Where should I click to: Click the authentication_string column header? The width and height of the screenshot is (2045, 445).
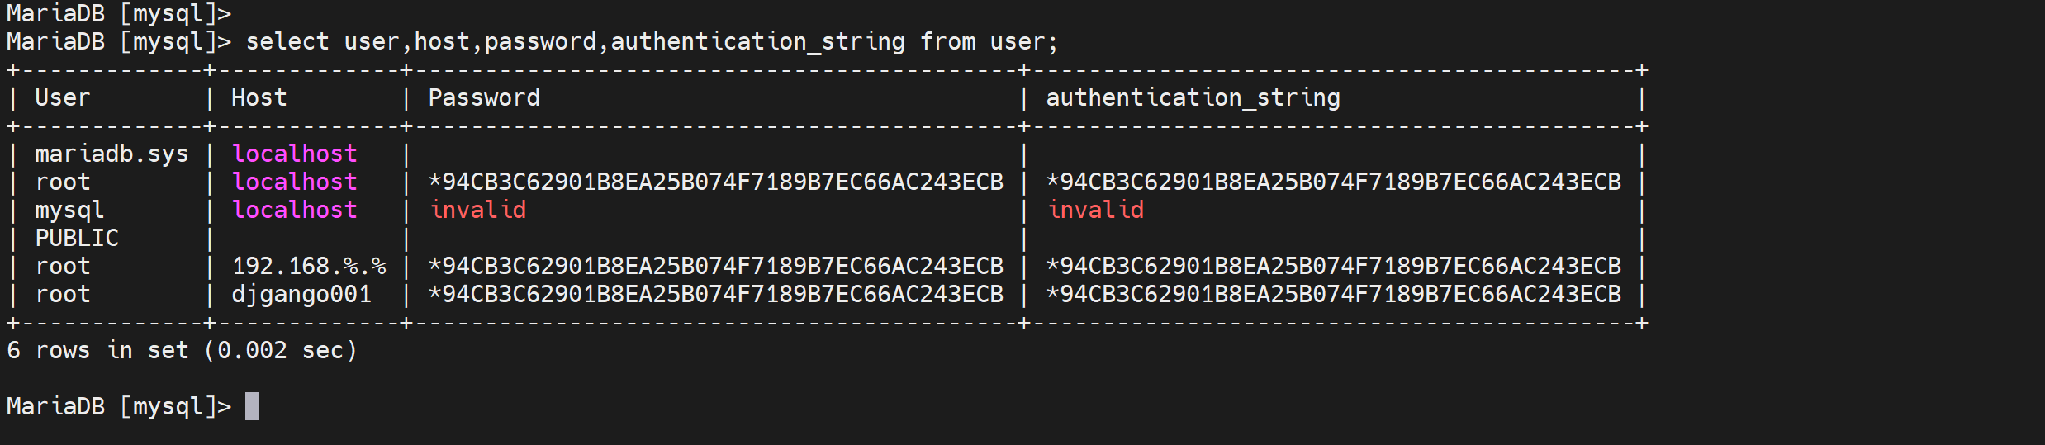click(x=1193, y=97)
